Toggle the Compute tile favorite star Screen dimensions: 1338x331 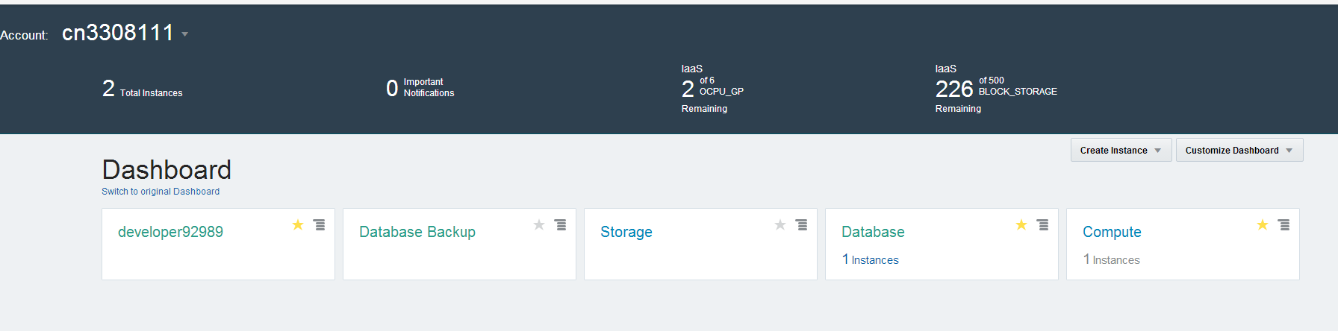pos(1263,224)
